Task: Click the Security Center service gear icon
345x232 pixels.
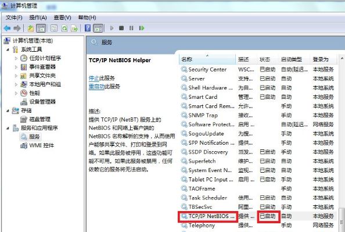Action: tap(184, 69)
